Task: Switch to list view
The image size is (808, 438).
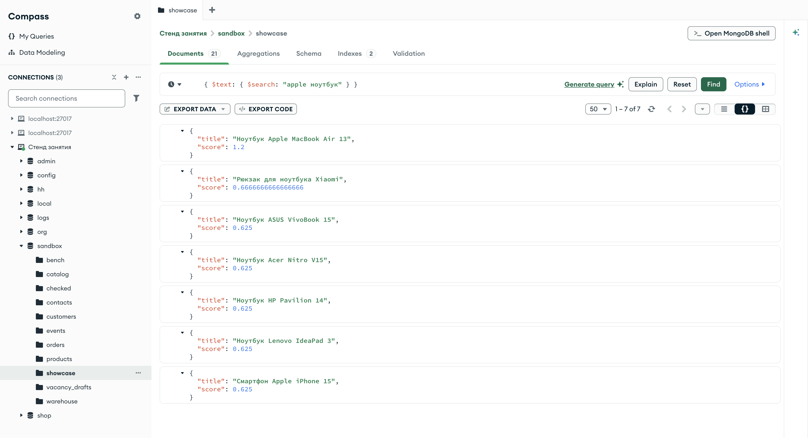Action: point(724,109)
